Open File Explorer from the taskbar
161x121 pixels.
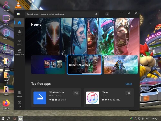tap(14, 118)
